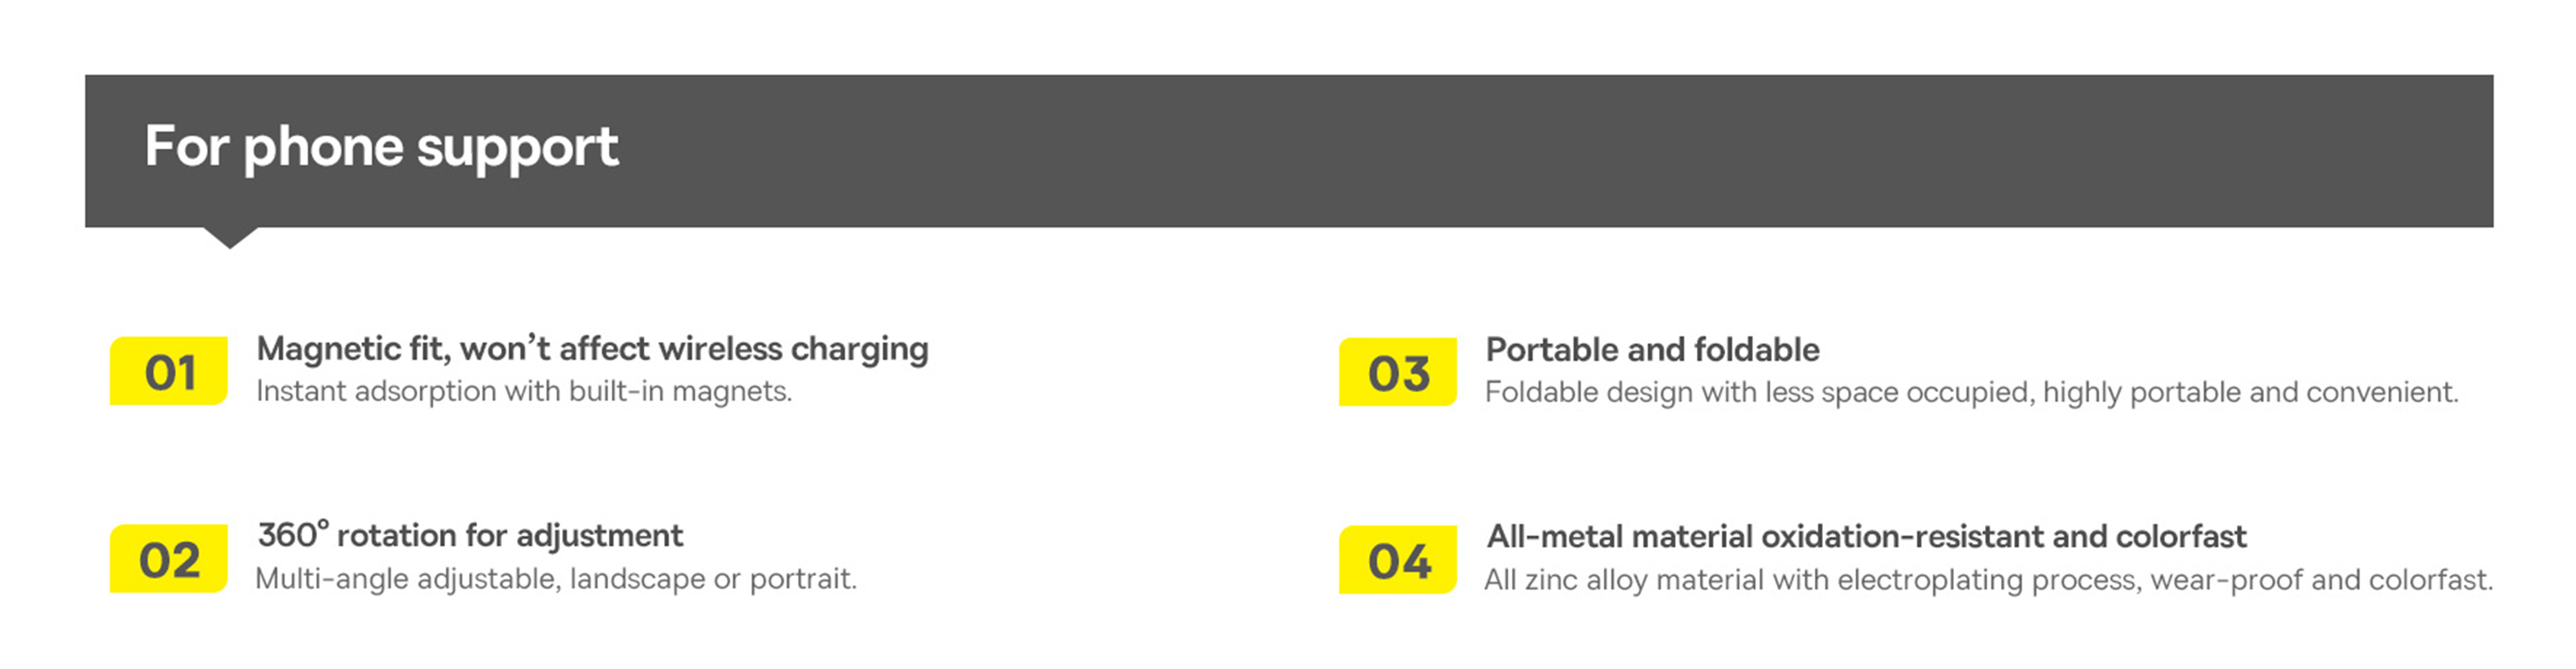Click the yellow 02 badge
Image resolution: width=2576 pixels, height=669 pixels.
point(168,559)
